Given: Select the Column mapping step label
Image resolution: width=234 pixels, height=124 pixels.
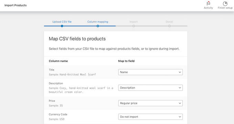Looking at the screenshot, I should pyautogui.click(x=98, y=22).
